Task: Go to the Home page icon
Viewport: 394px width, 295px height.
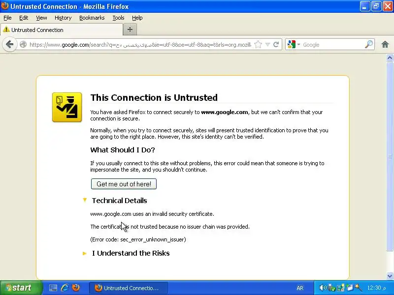Action: pos(385,45)
